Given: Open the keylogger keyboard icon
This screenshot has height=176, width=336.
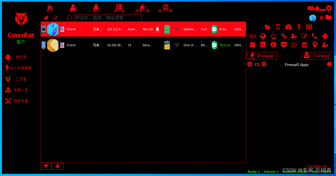Looking at the screenshot, I should pyautogui.click(x=252, y=36).
